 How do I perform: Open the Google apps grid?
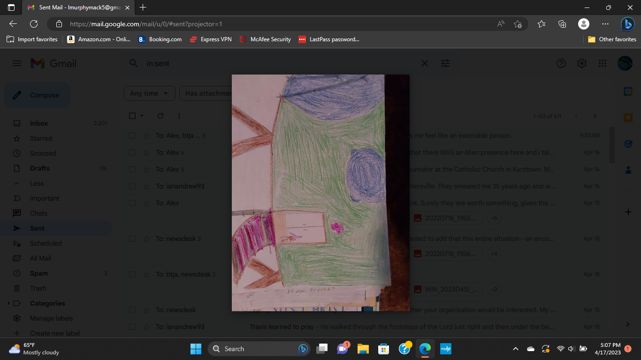click(x=602, y=63)
